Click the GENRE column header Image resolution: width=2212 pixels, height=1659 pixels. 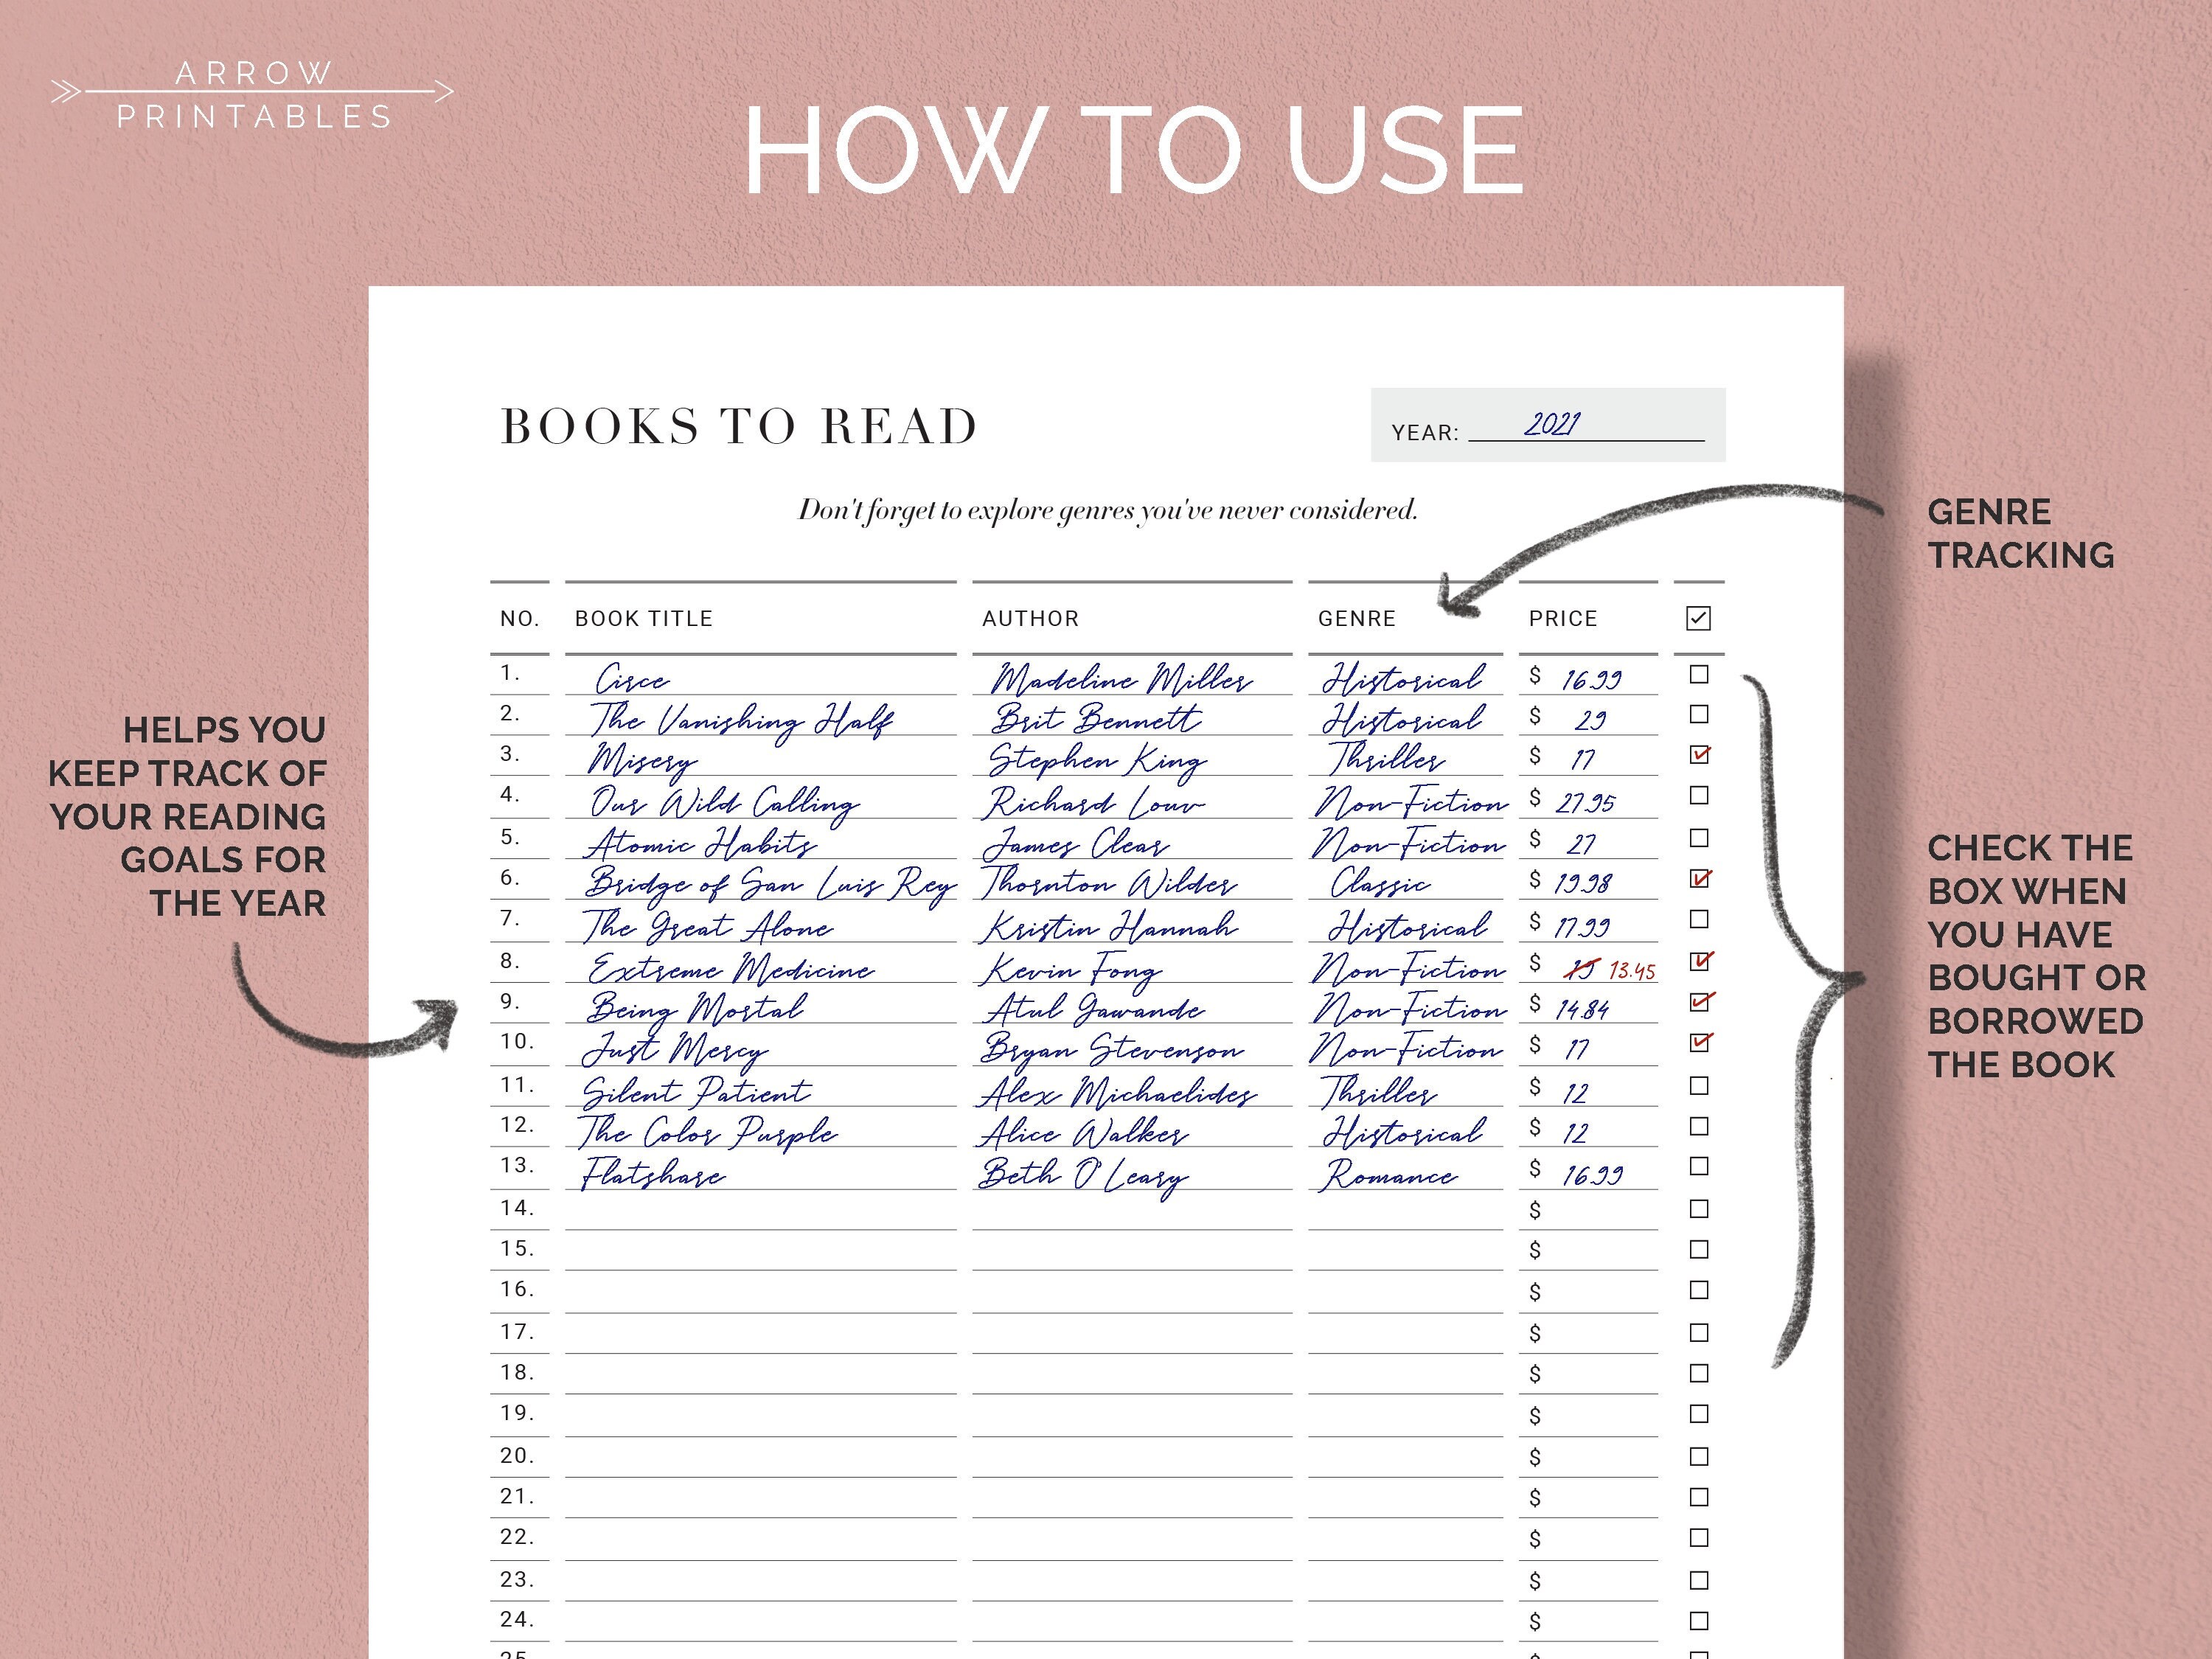tap(1356, 618)
